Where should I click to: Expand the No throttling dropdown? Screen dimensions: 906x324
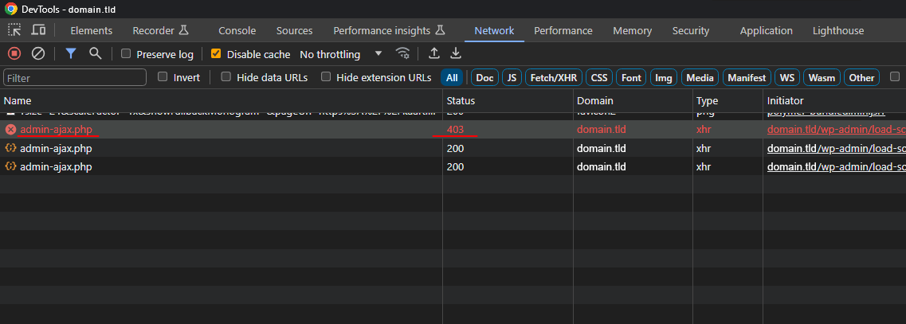point(341,54)
